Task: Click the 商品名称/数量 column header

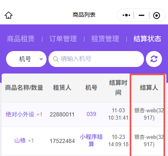Action: (x=24, y=88)
